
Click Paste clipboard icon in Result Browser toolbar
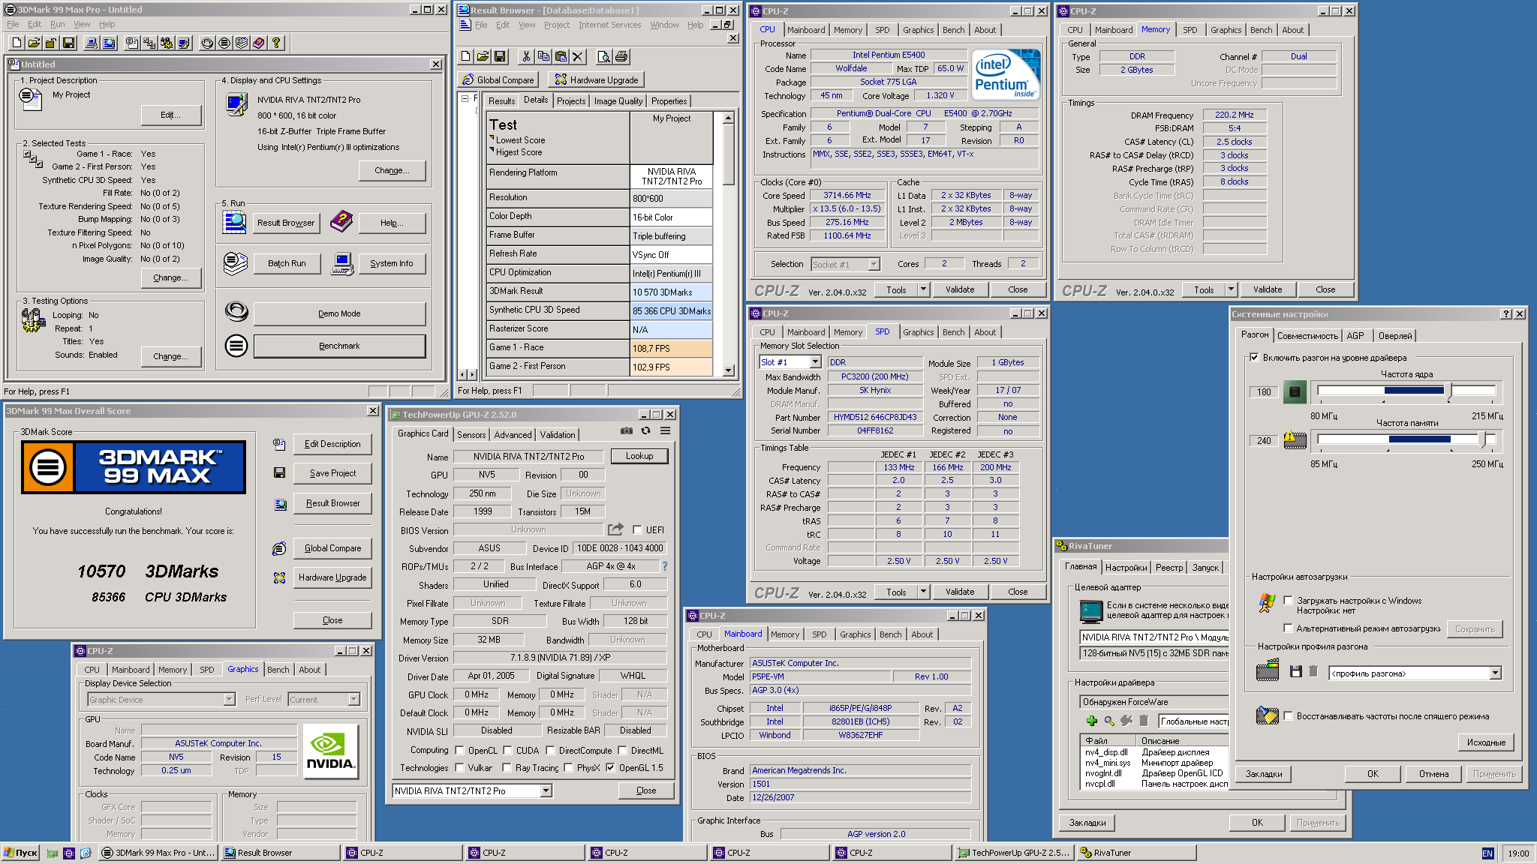click(x=561, y=56)
